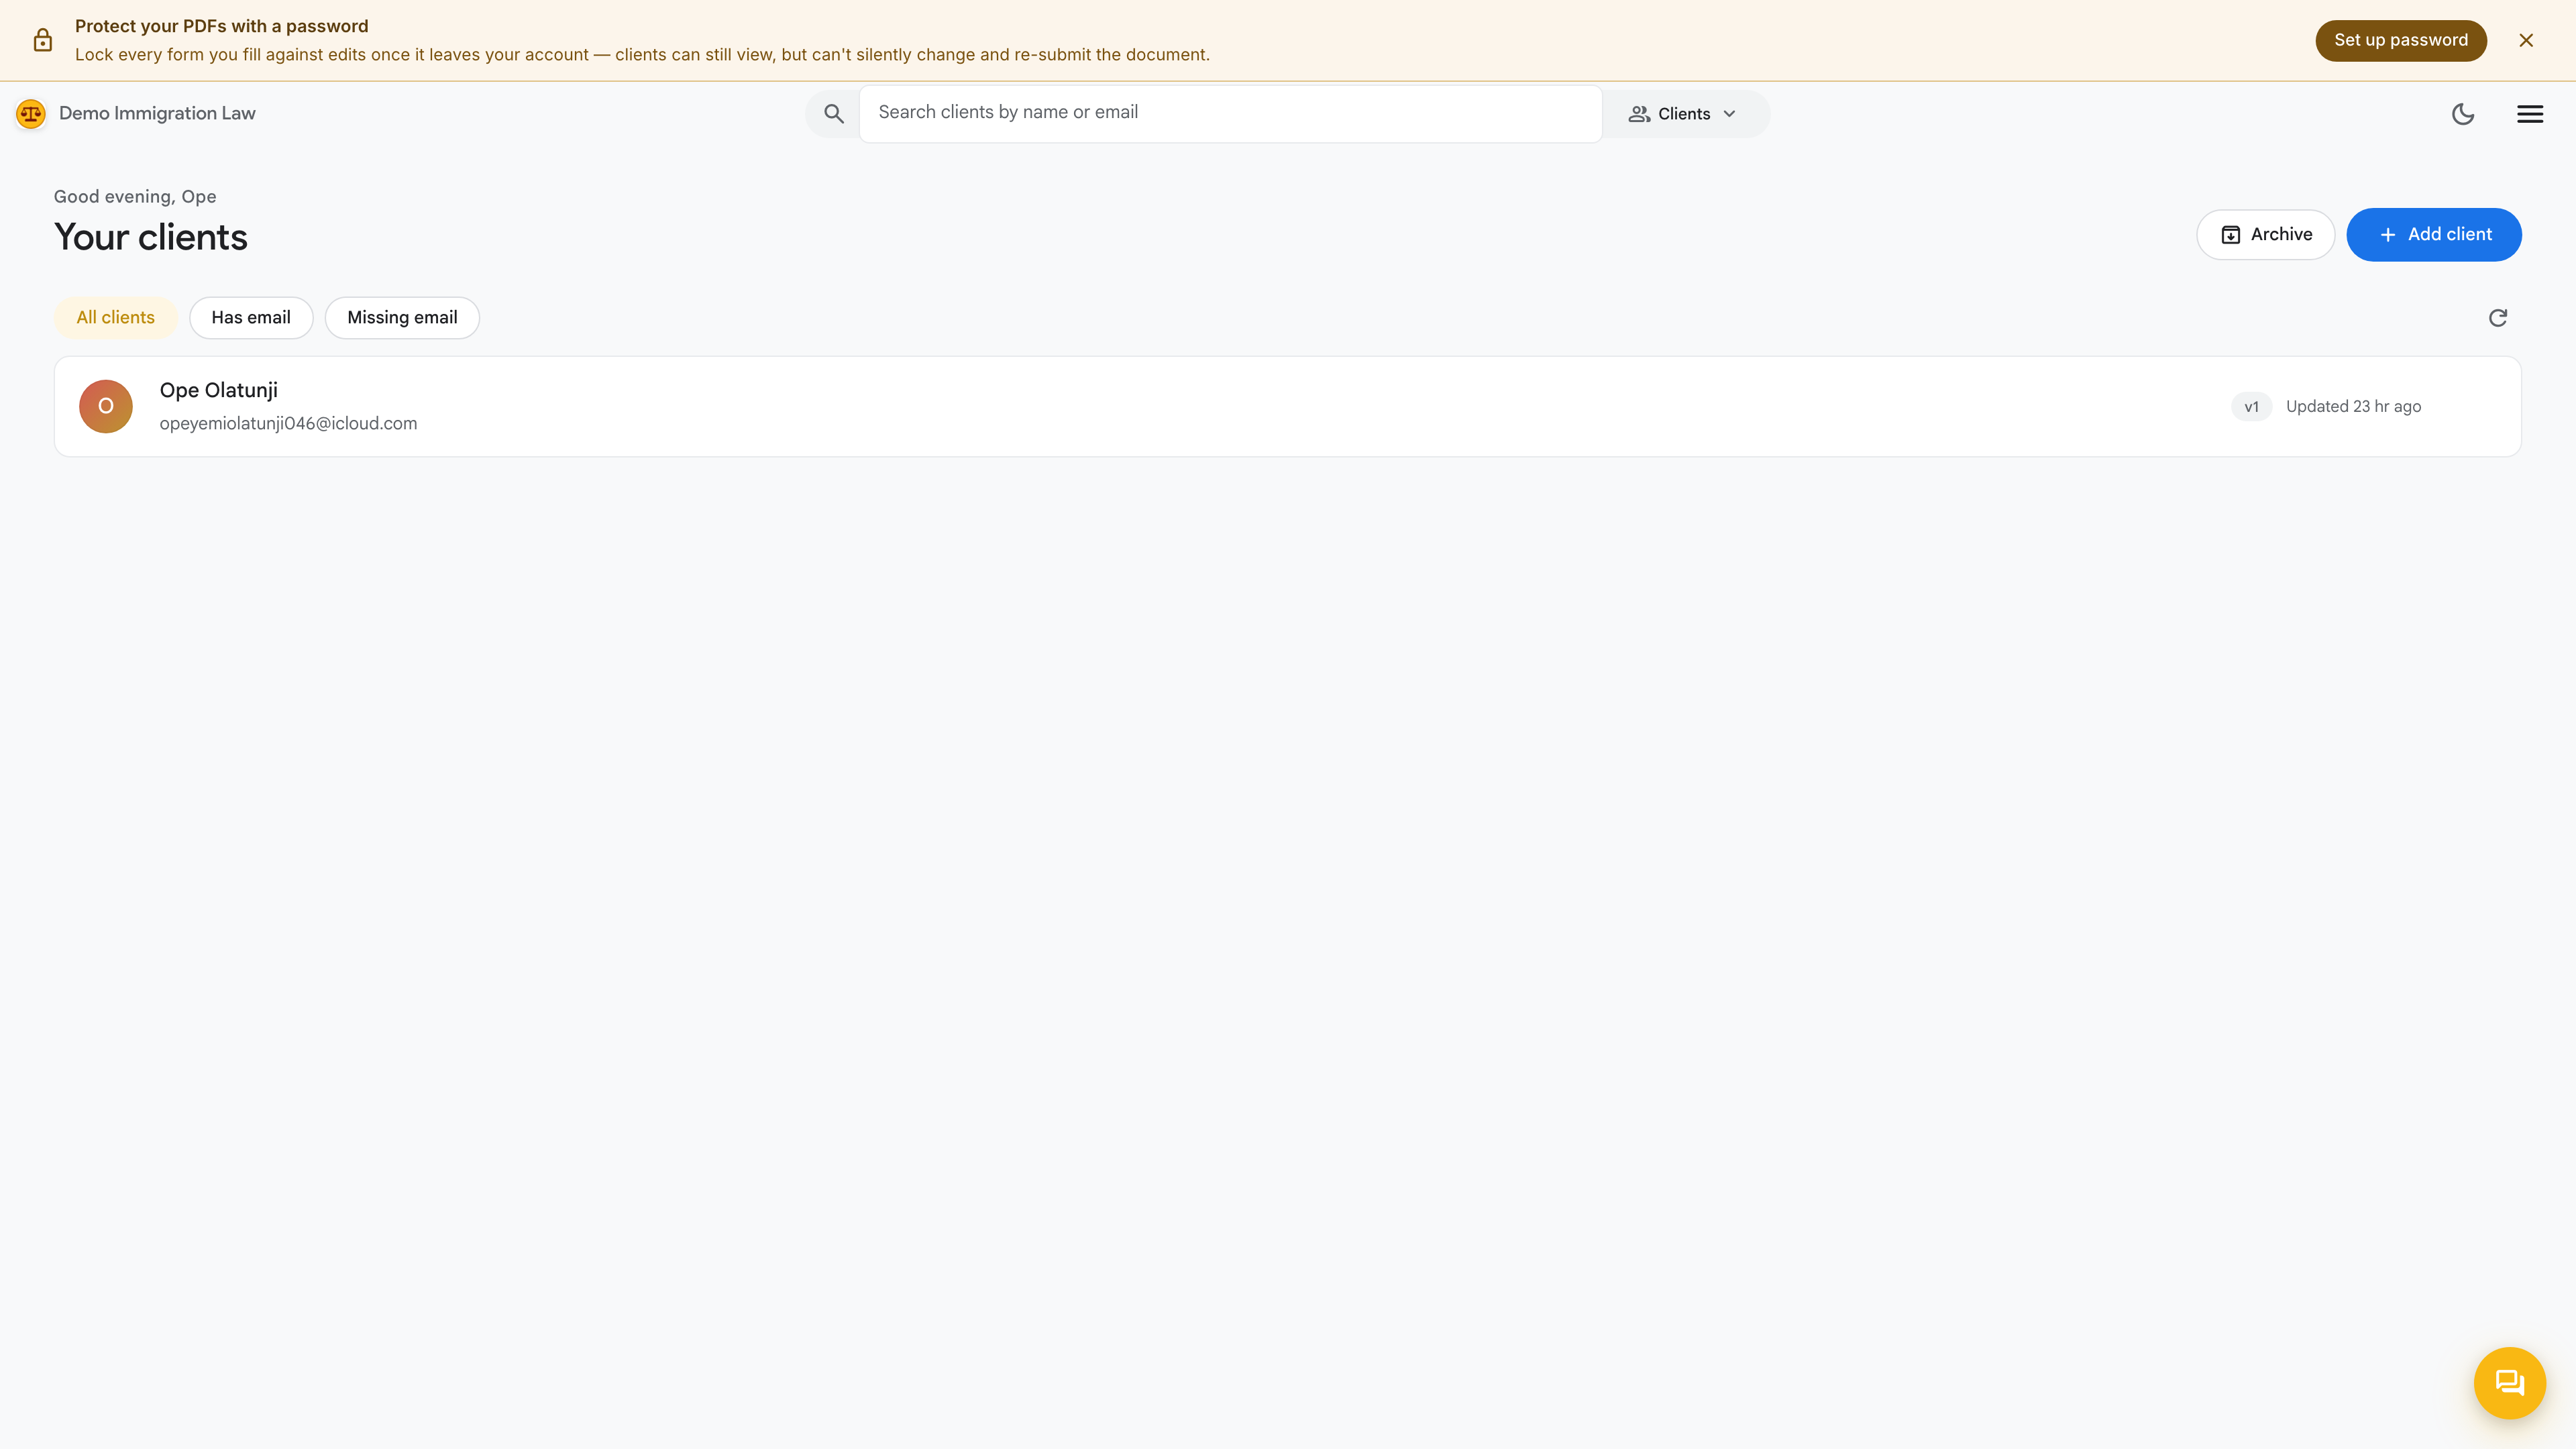Click the orange O avatar of Ope Olatunji
The image size is (2576, 1449).
[105, 406]
